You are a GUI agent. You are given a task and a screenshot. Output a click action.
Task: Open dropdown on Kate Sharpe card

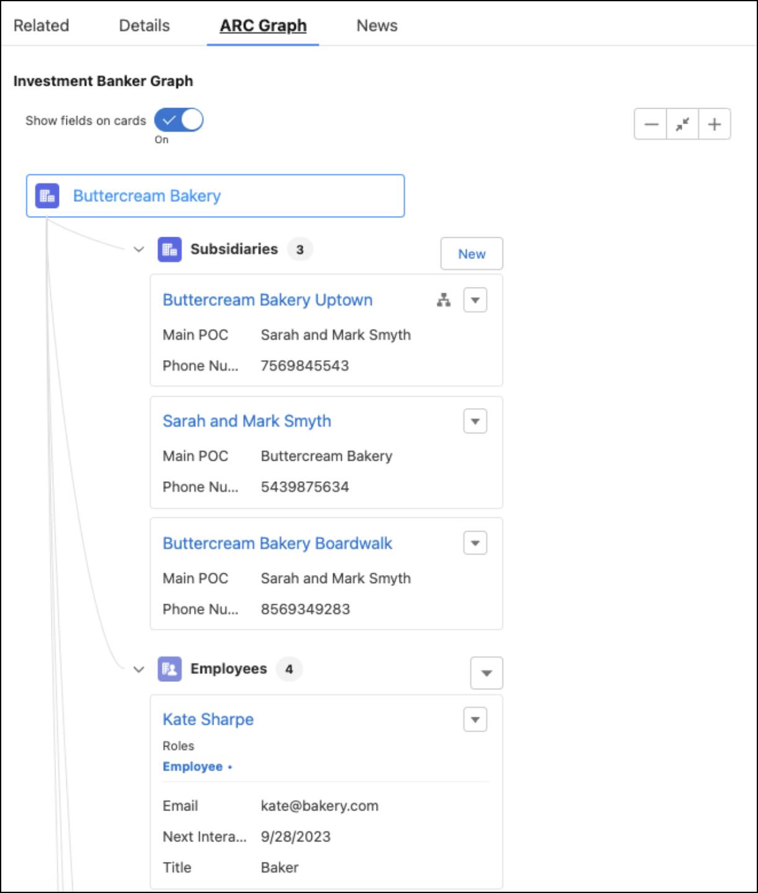click(x=475, y=720)
